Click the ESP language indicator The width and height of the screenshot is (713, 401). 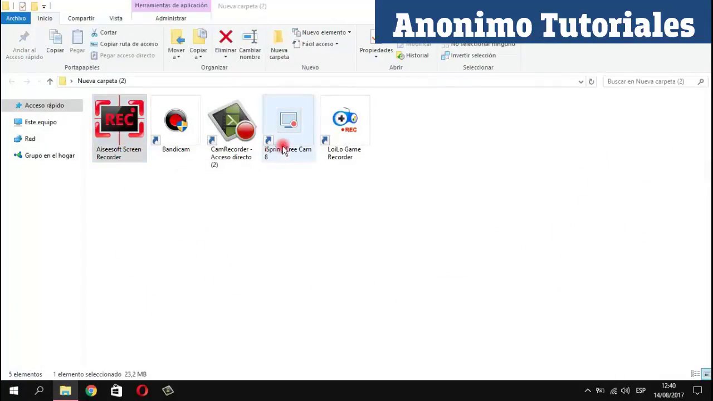(641, 391)
